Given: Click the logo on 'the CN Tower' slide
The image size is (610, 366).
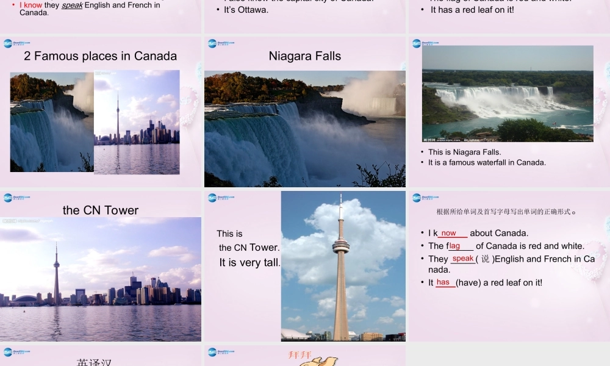Looking at the screenshot, I should tap(16, 198).
